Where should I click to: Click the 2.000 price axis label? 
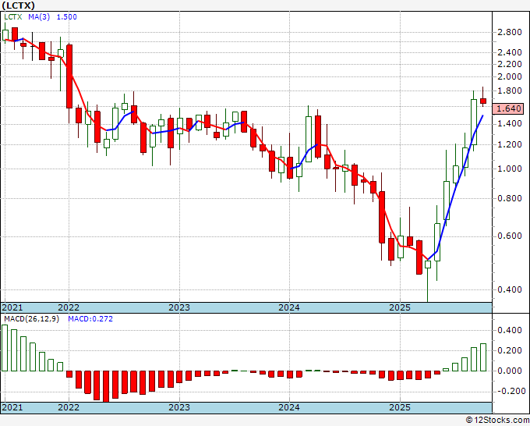click(x=510, y=76)
